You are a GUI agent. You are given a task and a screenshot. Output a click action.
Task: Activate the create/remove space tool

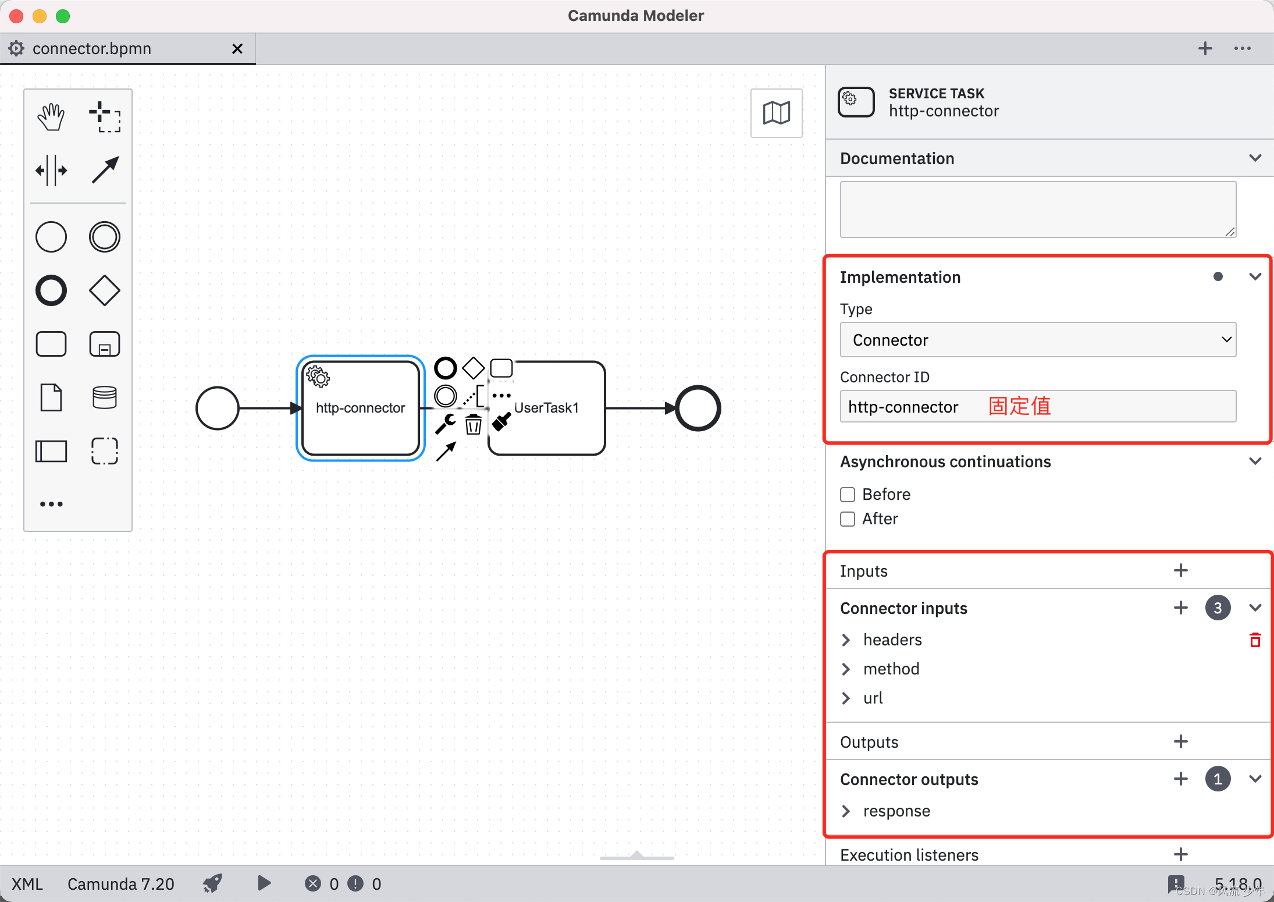point(51,171)
